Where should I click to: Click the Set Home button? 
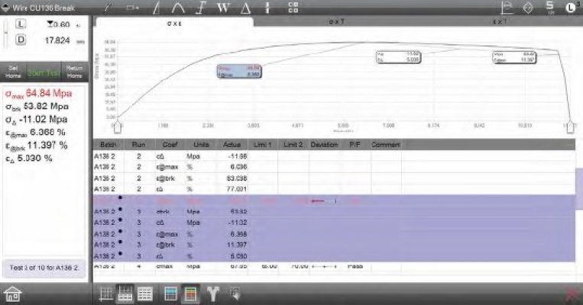coord(13,72)
